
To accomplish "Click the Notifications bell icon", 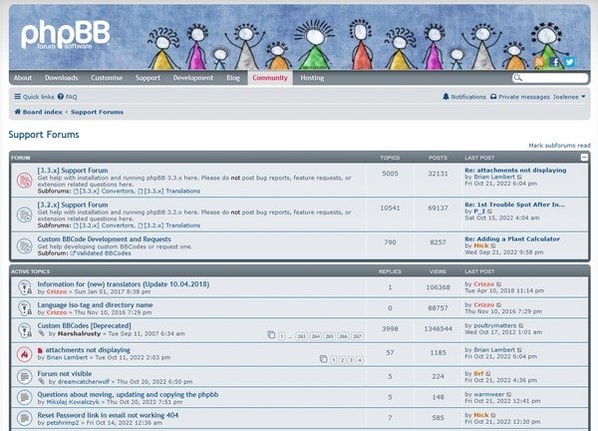I will coord(446,97).
